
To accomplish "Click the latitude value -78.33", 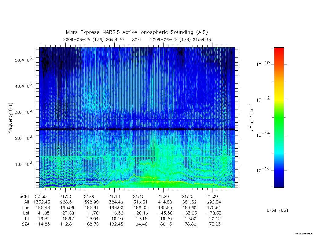I will point(214,213).
